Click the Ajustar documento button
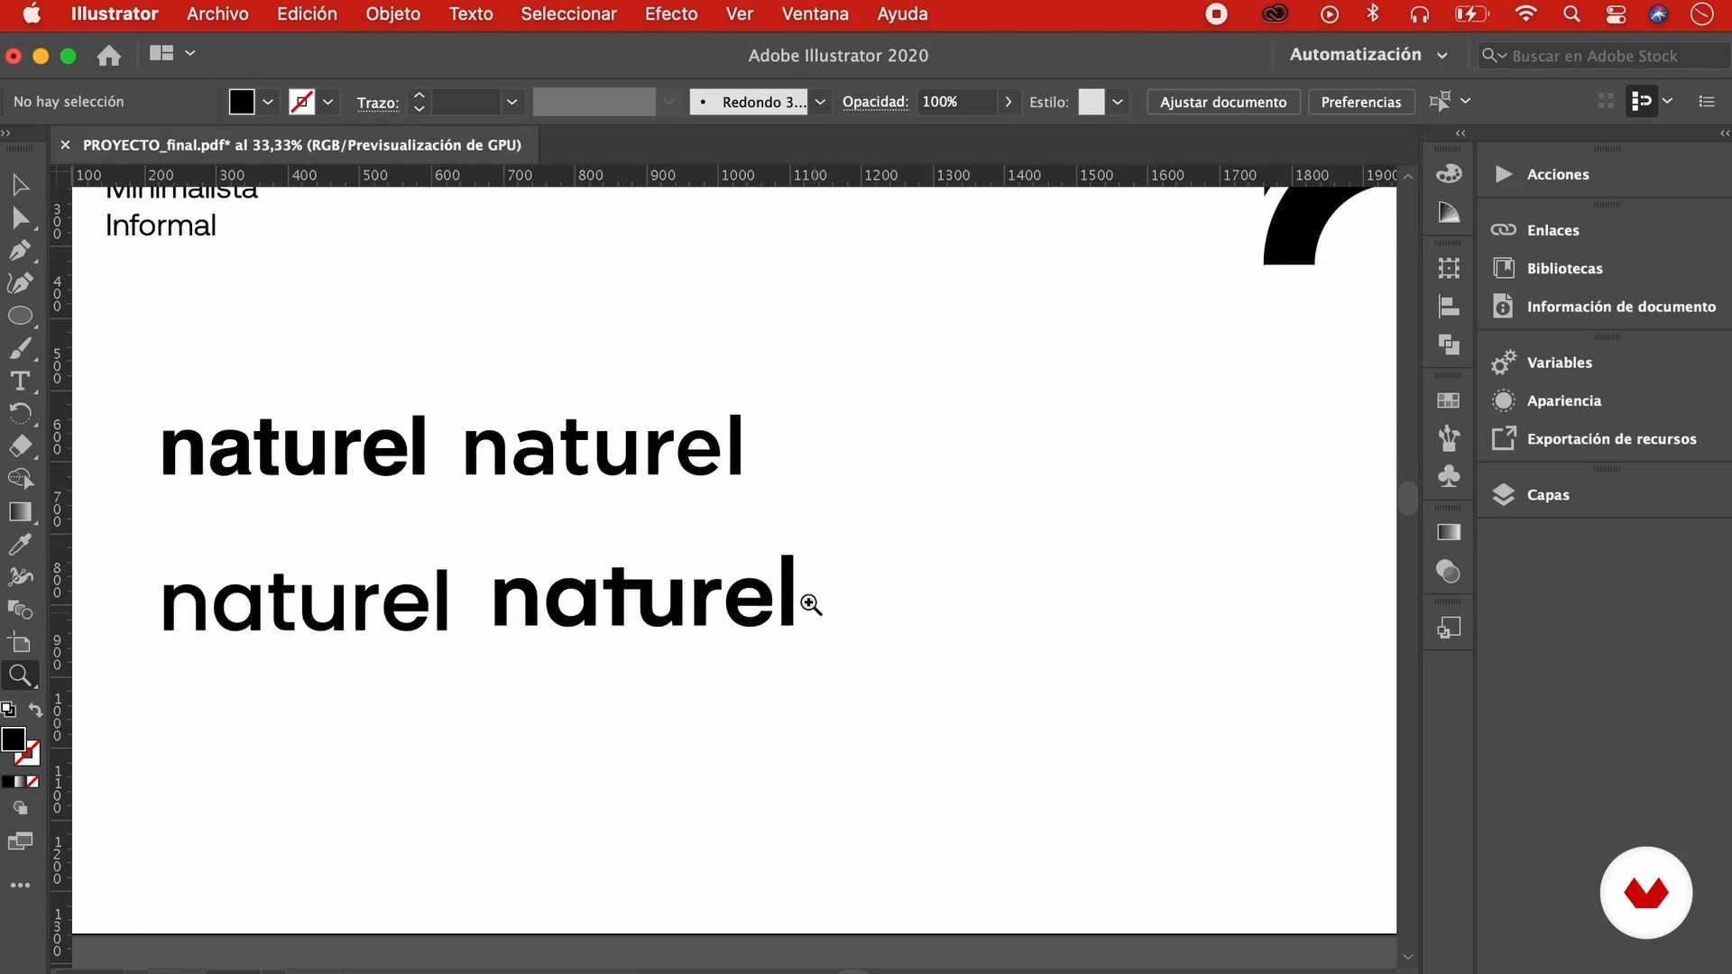Viewport: 1732px width, 974px height. click(x=1223, y=102)
